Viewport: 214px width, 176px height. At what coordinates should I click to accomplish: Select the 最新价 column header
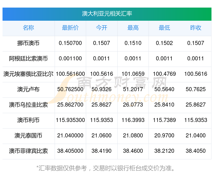coord(70,28)
